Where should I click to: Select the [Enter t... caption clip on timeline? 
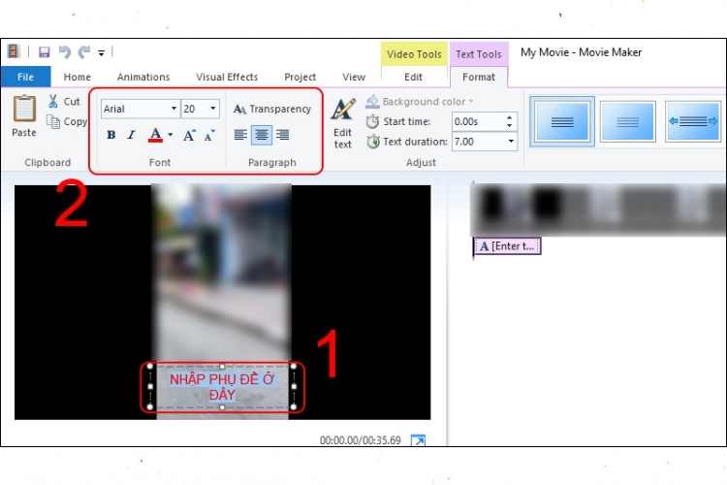[507, 246]
